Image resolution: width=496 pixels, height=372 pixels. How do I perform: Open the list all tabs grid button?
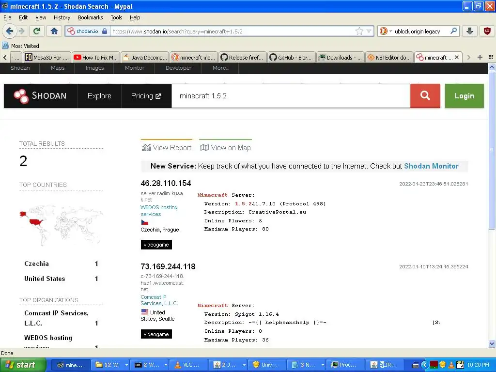tap(491, 57)
